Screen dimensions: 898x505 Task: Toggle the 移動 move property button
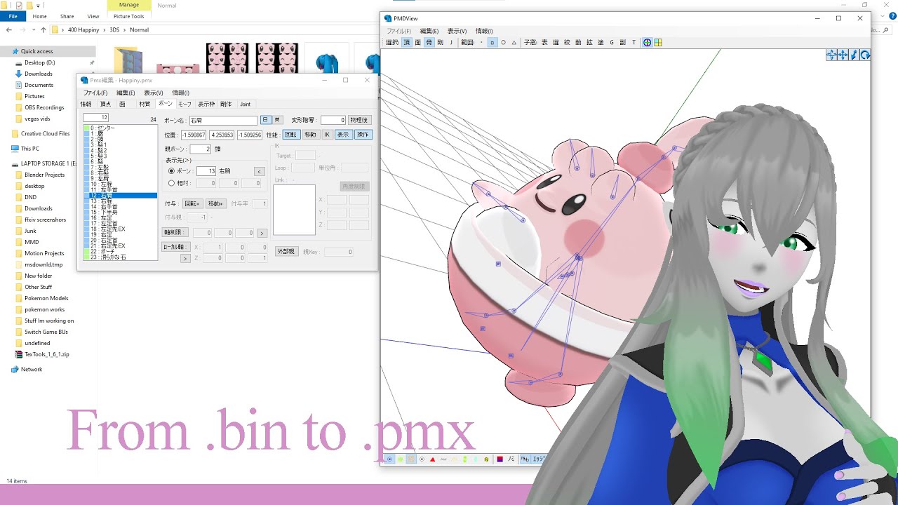(x=310, y=134)
